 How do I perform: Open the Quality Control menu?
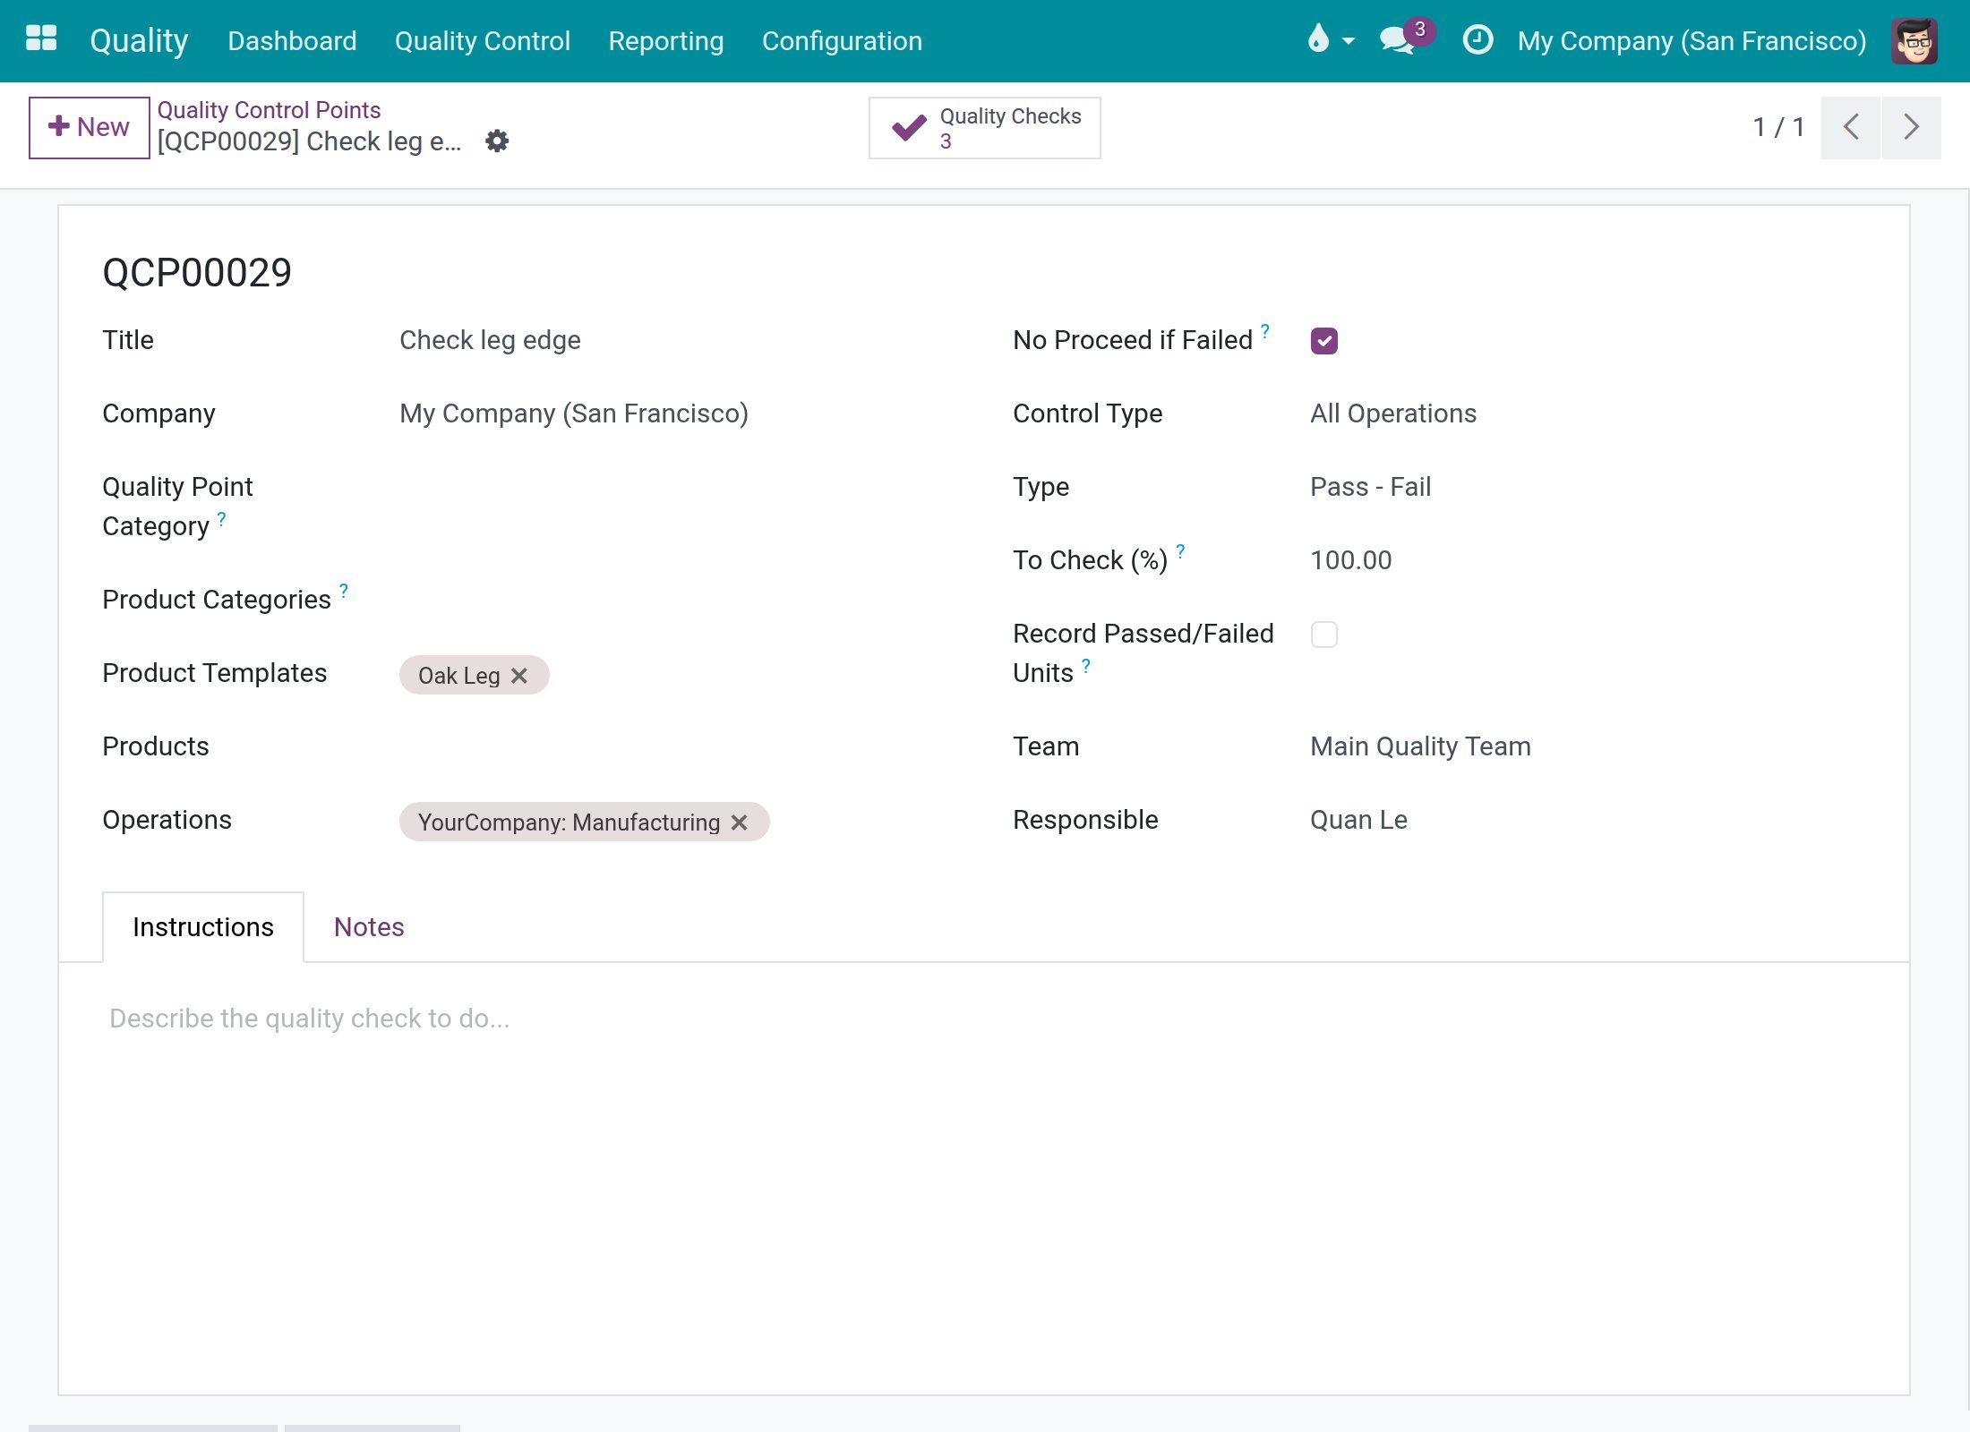point(483,40)
